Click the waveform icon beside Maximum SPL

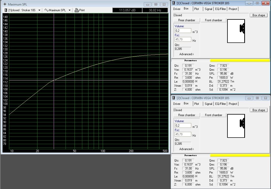[46, 10]
